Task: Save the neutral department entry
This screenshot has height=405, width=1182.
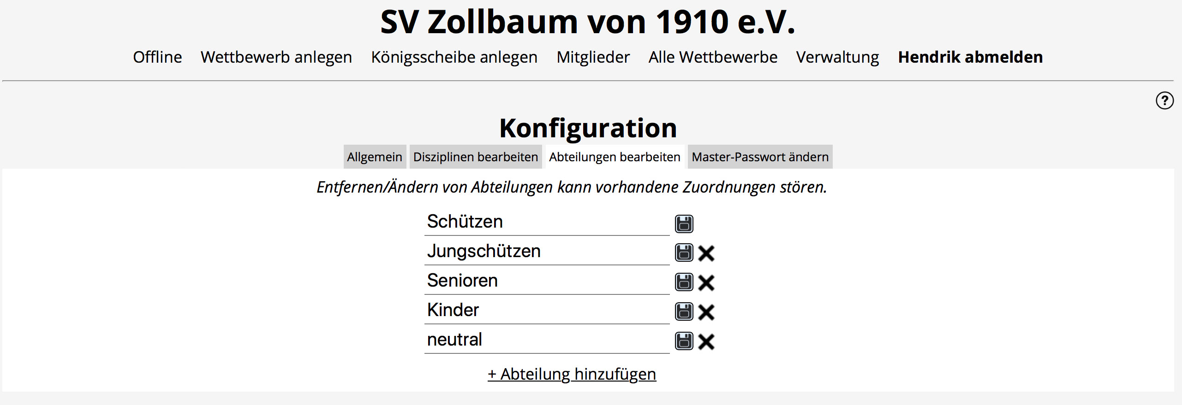Action: (684, 341)
